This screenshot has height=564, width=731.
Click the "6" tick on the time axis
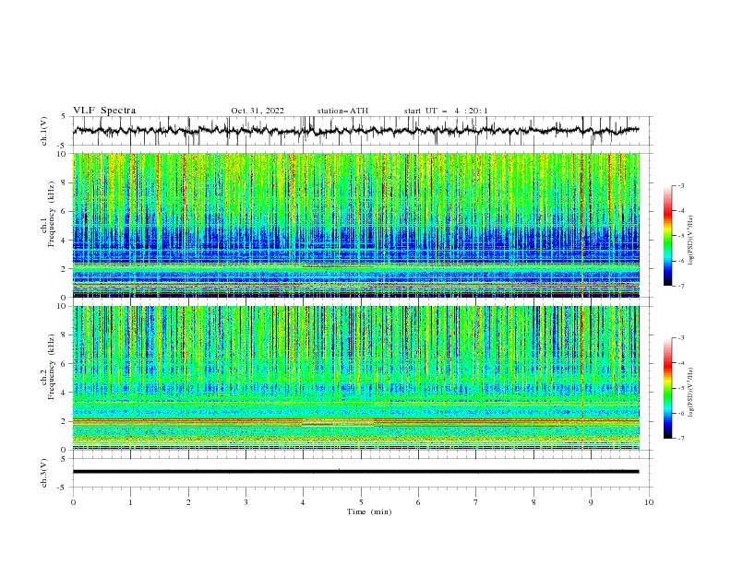coord(418,502)
